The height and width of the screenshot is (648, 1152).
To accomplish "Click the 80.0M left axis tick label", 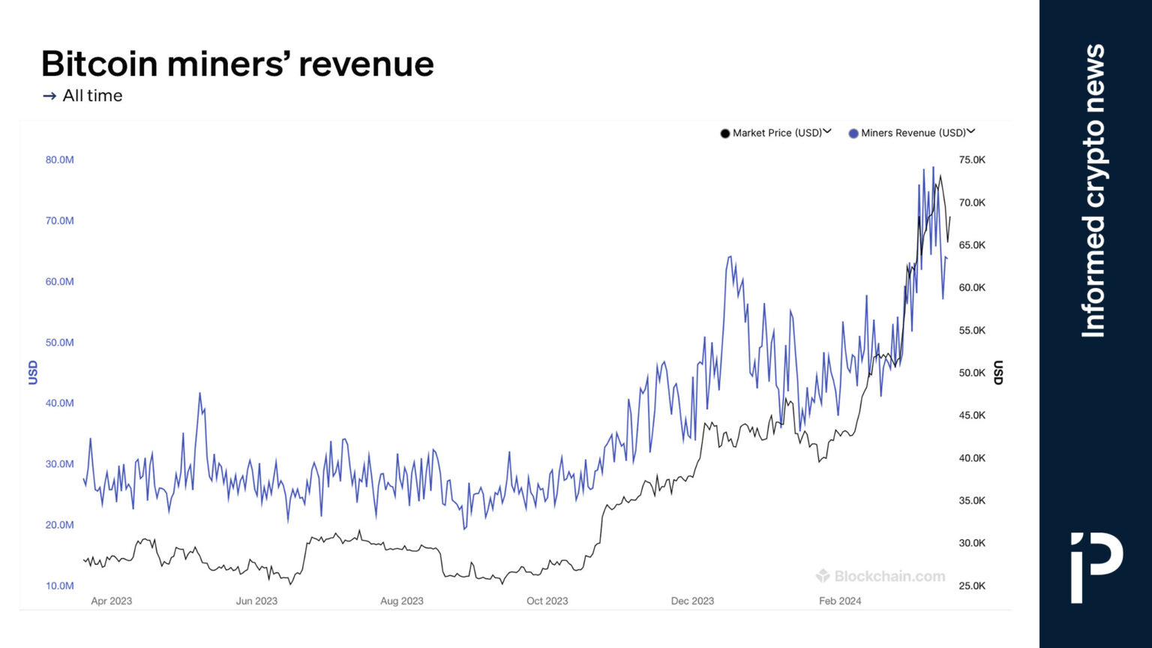I will (60, 160).
